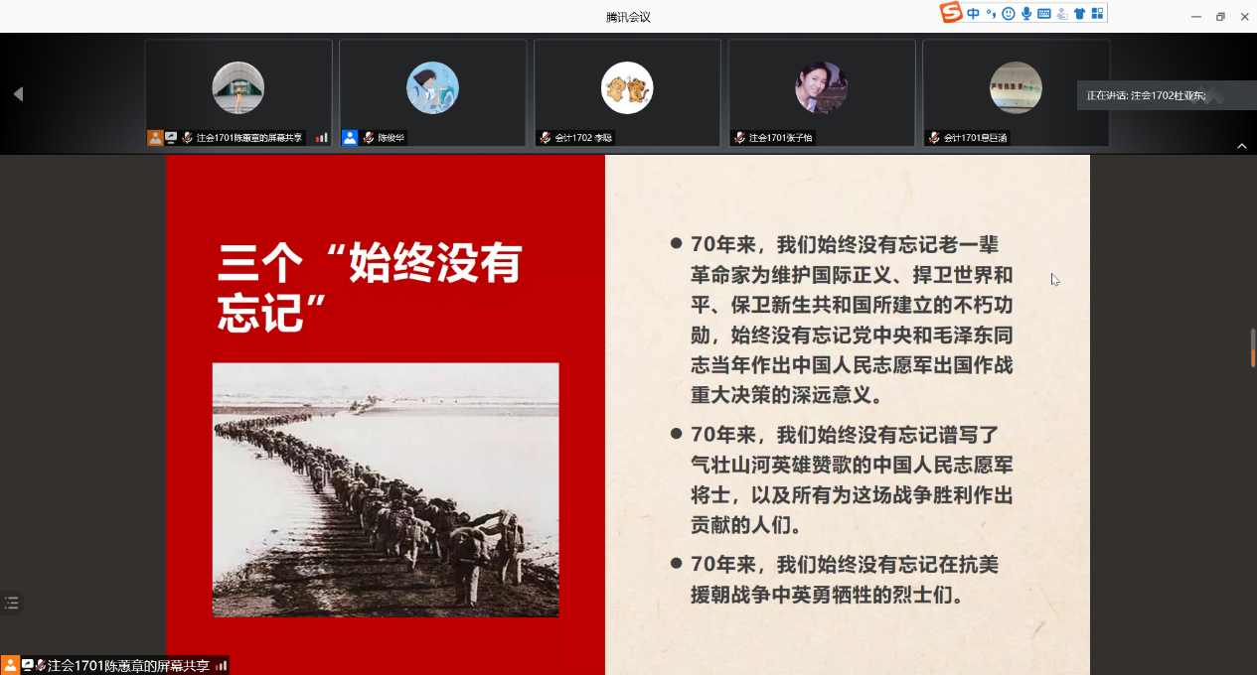The width and height of the screenshot is (1257, 675).
Task: Click 注会1701张子怡 avatar
Action: [x=821, y=87]
